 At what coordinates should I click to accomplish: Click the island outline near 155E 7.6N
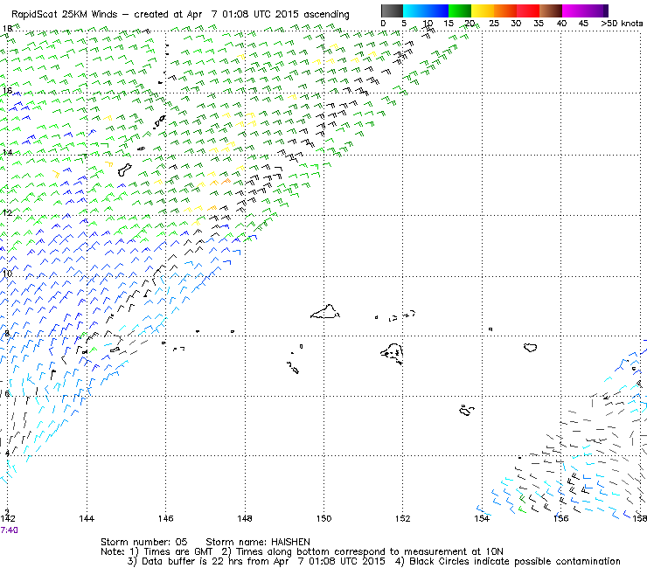pyautogui.click(x=530, y=347)
